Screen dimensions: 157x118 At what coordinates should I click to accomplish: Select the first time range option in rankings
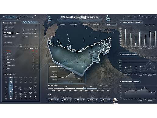27,49
